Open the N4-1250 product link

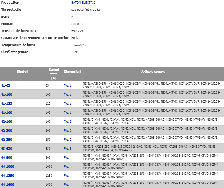[x=7, y=176]
